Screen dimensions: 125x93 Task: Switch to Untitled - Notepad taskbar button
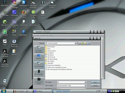(61, 91)
